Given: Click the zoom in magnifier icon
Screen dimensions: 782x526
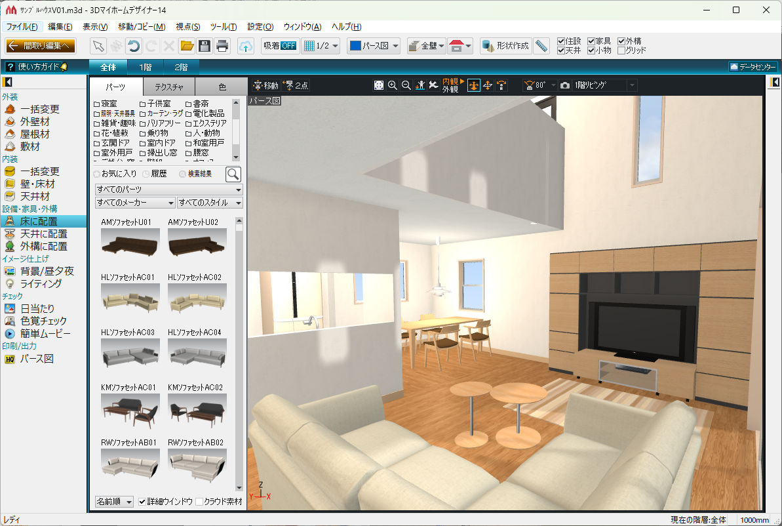Looking at the screenshot, I should click(x=393, y=85).
